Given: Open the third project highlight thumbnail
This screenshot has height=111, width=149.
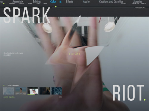Looking at the screenshot, I should [33, 91].
